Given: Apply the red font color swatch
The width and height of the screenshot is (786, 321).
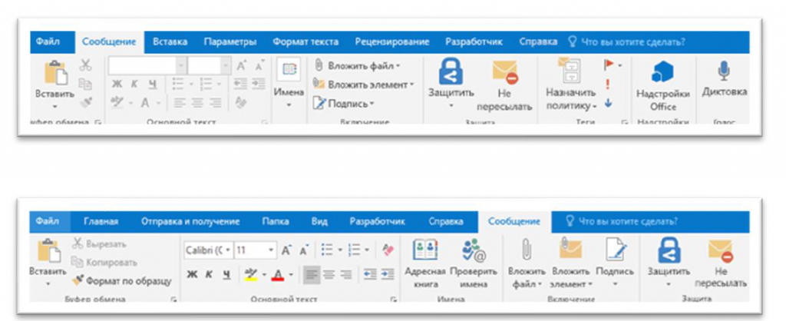Looking at the screenshot, I should [278, 274].
